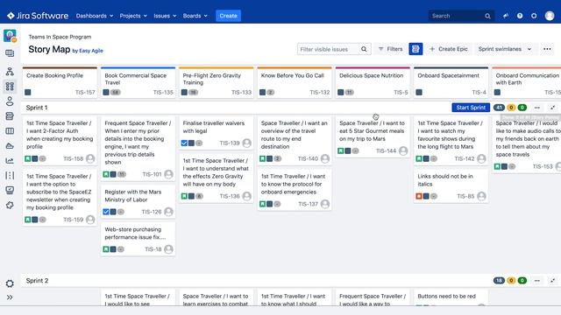
Task: Open the reports chart sidebar icon
Action: pyautogui.click(x=10, y=161)
